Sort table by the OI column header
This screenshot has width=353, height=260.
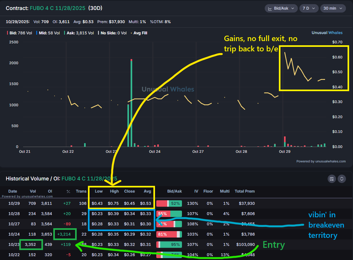[x=50, y=191]
